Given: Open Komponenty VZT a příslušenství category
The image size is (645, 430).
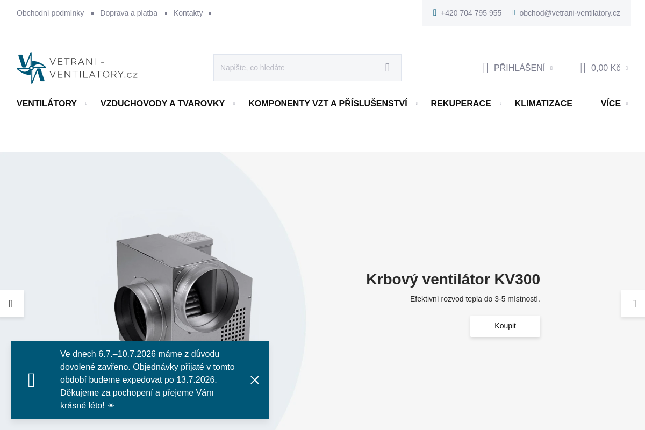Looking at the screenshot, I should coord(328,103).
